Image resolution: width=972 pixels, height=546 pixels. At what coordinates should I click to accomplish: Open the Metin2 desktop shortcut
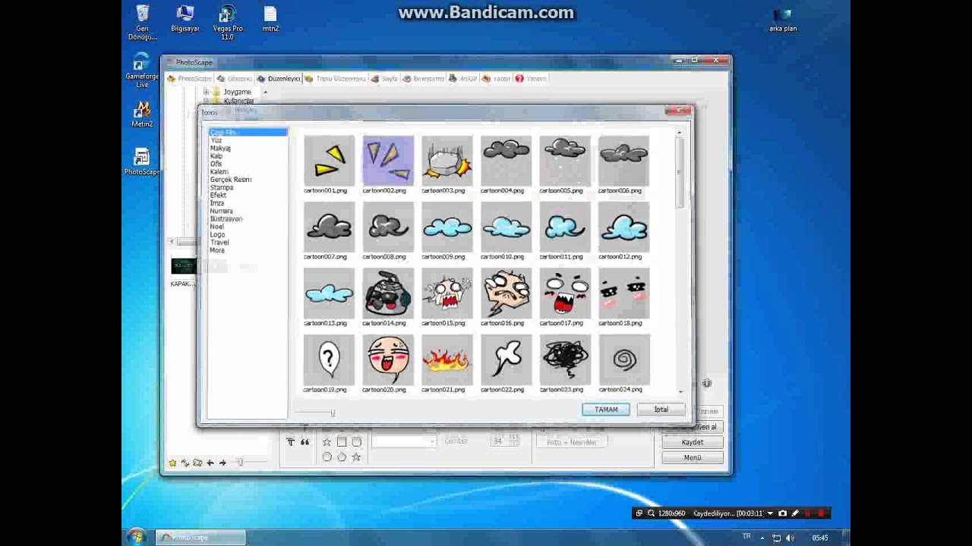tap(142, 114)
